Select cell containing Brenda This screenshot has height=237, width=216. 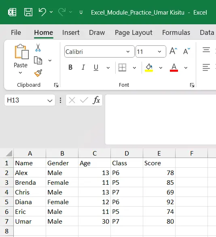tap(30, 182)
